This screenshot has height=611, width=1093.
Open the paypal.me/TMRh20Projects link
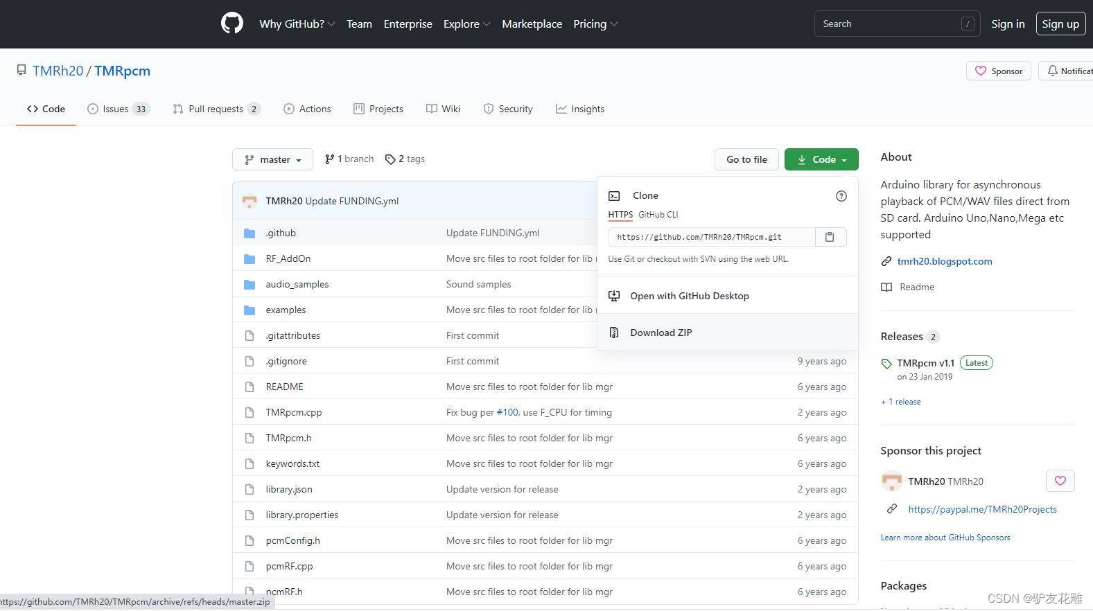(982, 509)
